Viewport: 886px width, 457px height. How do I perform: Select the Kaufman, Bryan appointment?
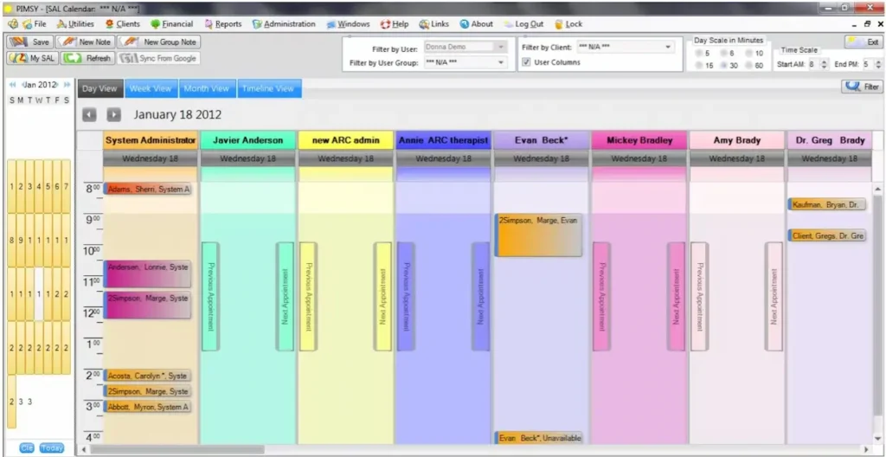click(x=827, y=205)
